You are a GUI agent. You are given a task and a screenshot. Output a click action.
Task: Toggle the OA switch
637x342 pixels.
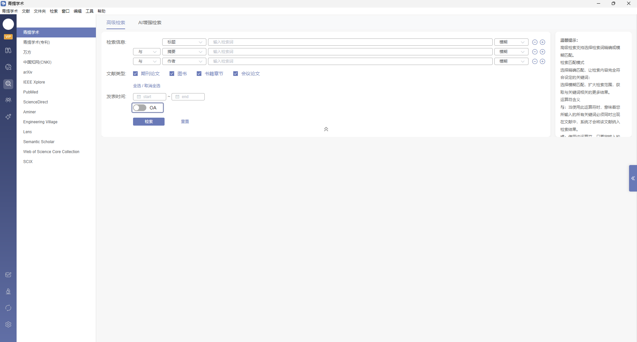coord(140,108)
